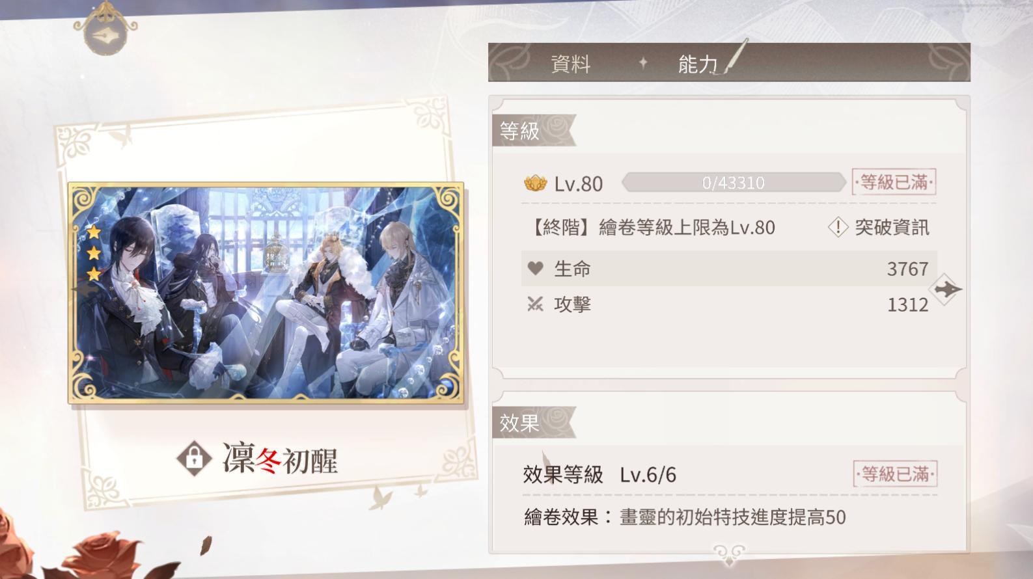
Task: Select the 能力 tab
Action: coord(698,64)
